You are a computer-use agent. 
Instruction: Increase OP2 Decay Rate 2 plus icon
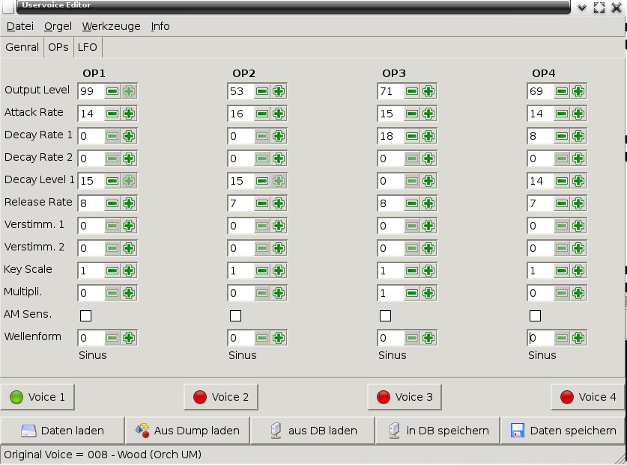(279, 158)
